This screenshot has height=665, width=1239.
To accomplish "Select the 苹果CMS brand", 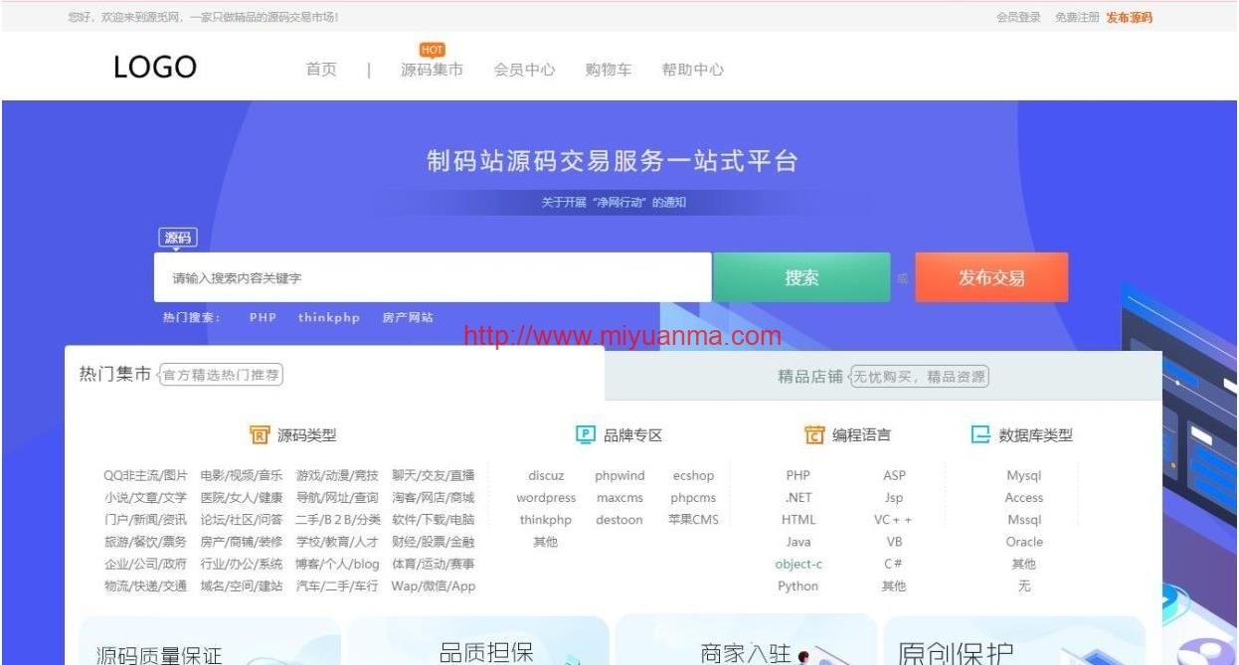I will tap(693, 520).
